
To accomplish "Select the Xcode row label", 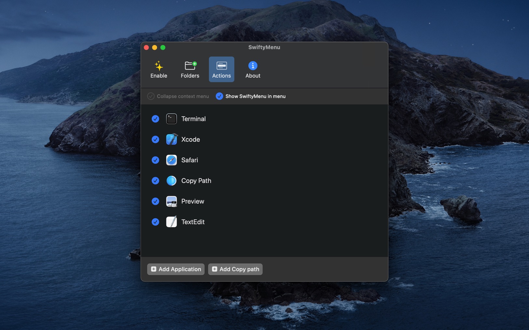I will pyautogui.click(x=190, y=139).
